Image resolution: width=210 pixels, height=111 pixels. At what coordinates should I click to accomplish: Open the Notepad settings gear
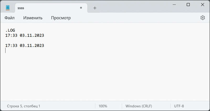pos(202,18)
